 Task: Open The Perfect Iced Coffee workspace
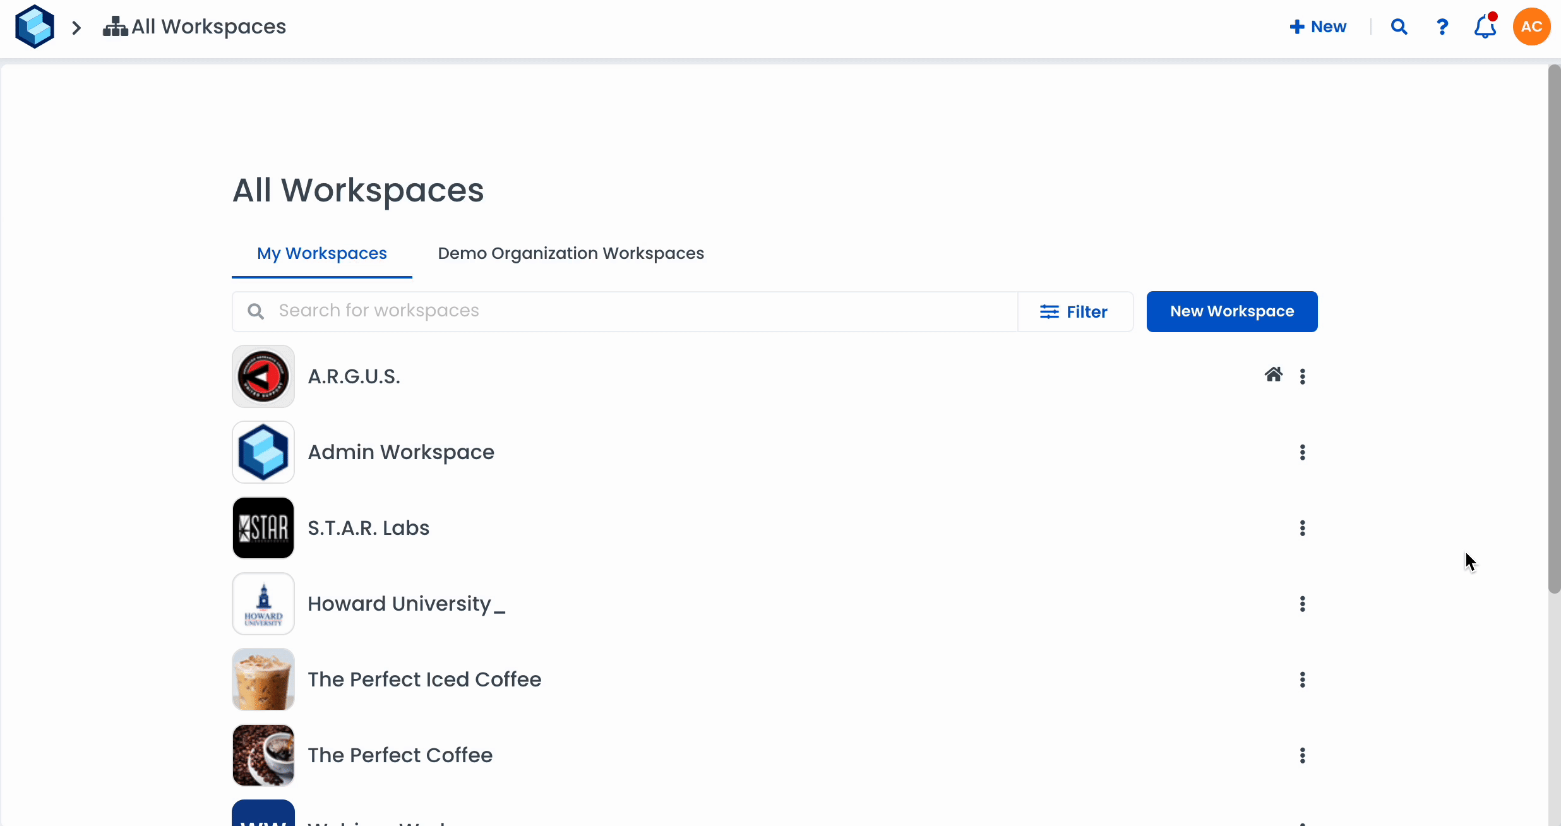[x=424, y=679]
